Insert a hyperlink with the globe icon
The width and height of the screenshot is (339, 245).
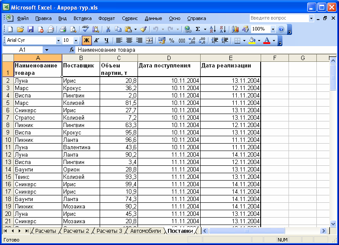[188, 29]
